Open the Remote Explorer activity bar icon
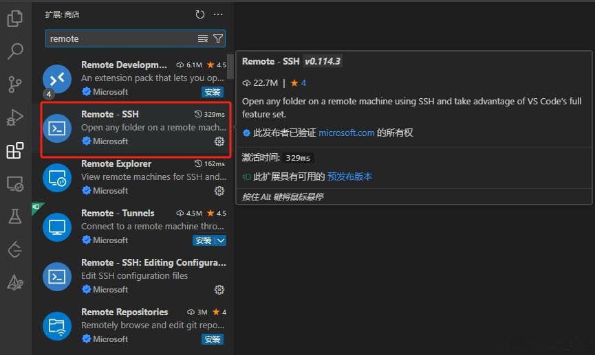 point(15,184)
